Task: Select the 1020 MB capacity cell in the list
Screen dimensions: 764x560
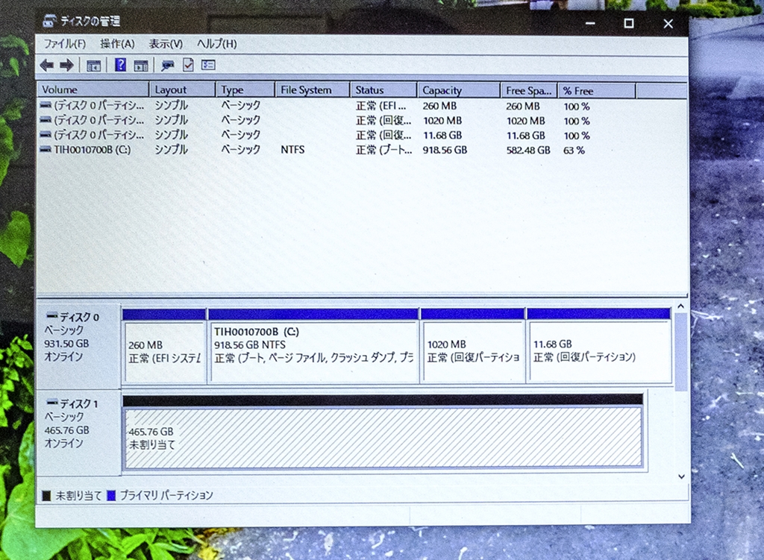Action: (442, 120)
